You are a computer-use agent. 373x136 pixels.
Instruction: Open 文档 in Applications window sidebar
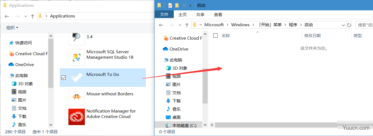19,108
